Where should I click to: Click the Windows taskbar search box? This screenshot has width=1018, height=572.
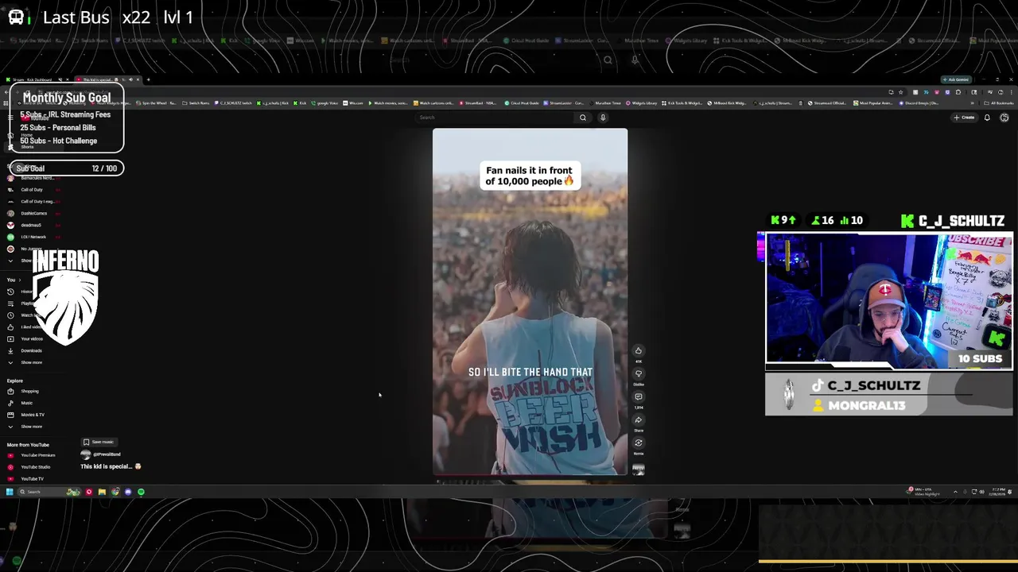click(49, 492)
